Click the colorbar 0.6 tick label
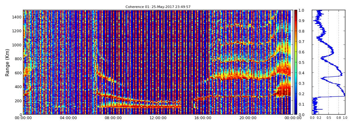The width and height of the screenshot is (353, 125). coord(302,52)
